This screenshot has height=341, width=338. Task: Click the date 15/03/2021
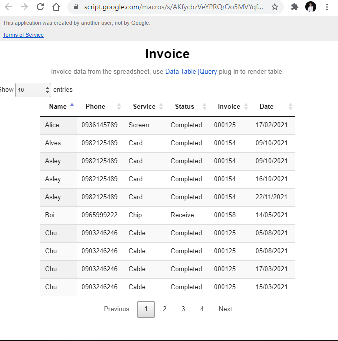272,287
